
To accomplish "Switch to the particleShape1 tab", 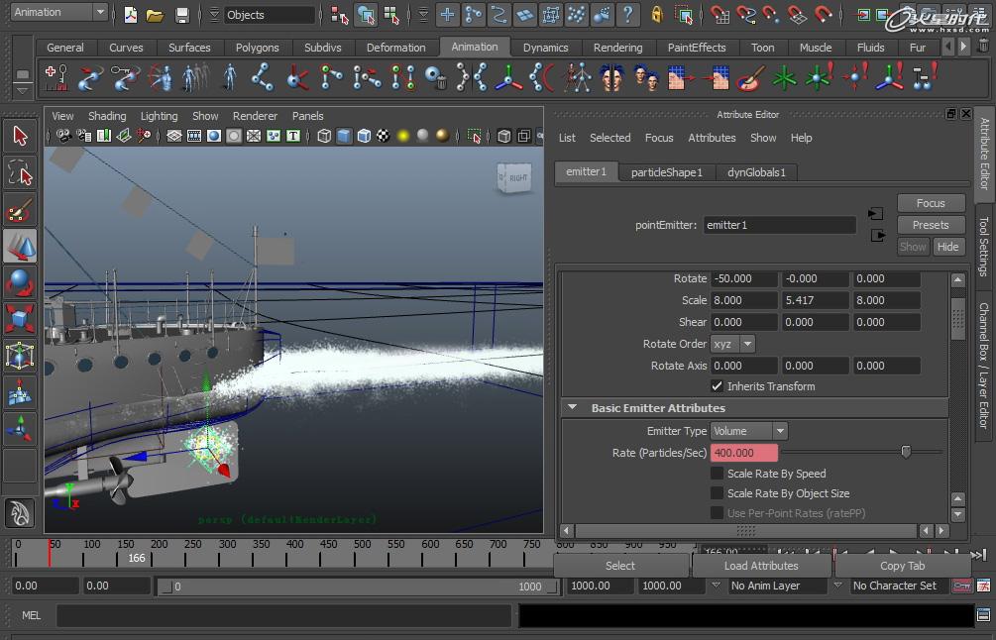I will point(666,172).
